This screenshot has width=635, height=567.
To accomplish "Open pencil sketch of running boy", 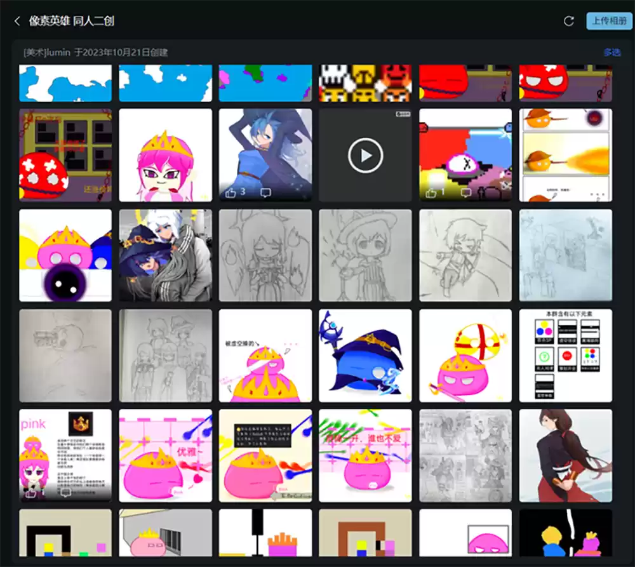I will pos(465,255).
